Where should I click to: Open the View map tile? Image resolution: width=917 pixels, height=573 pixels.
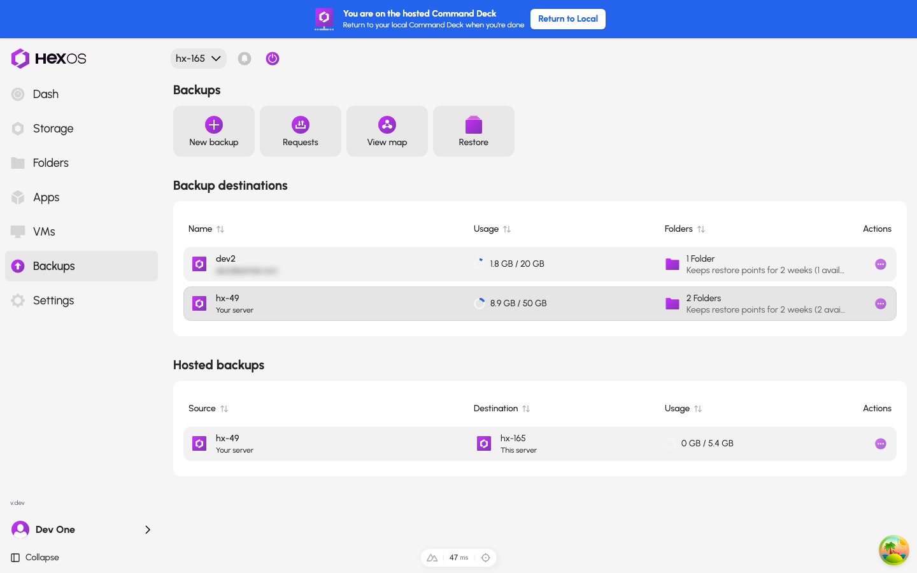click(x=387, y=131)
